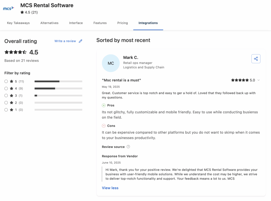Click the 2 star rating bar

tap(58, 103)
